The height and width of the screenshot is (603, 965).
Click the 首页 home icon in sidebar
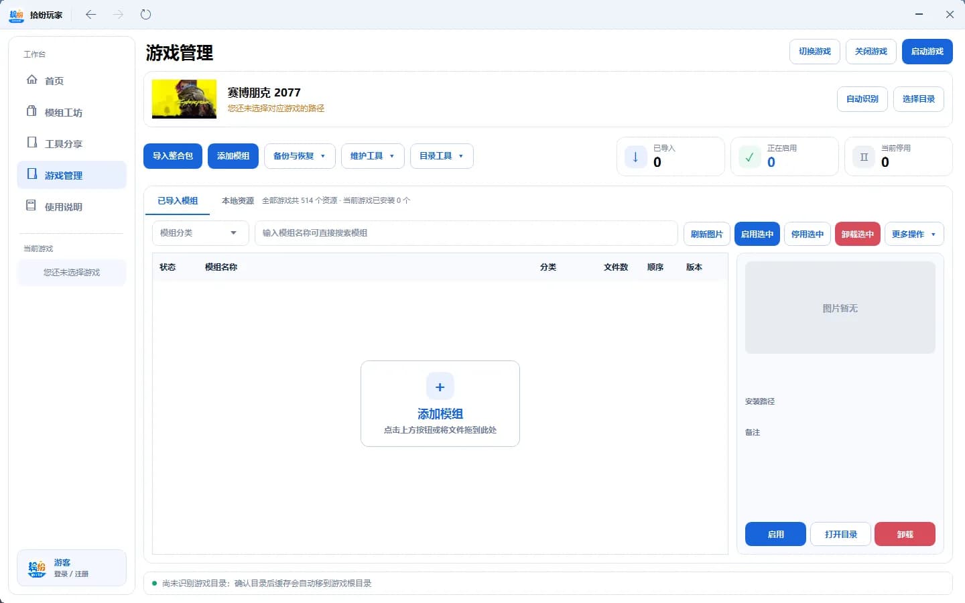31,80
